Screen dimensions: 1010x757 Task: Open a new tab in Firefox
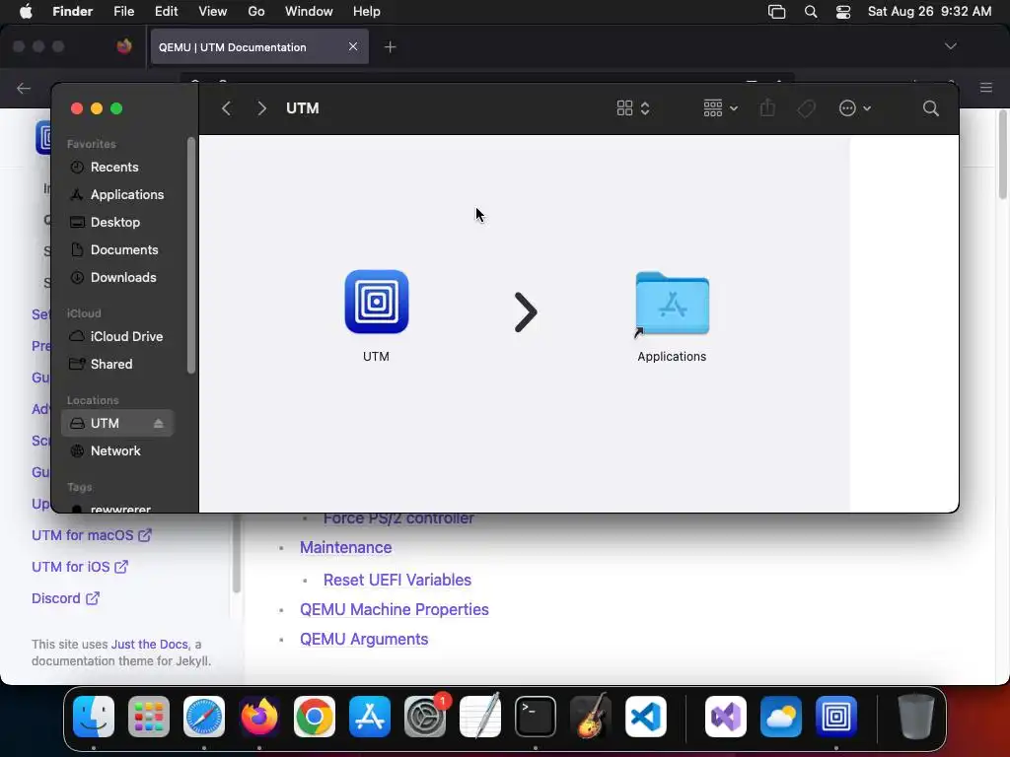[x=390, y=47]
